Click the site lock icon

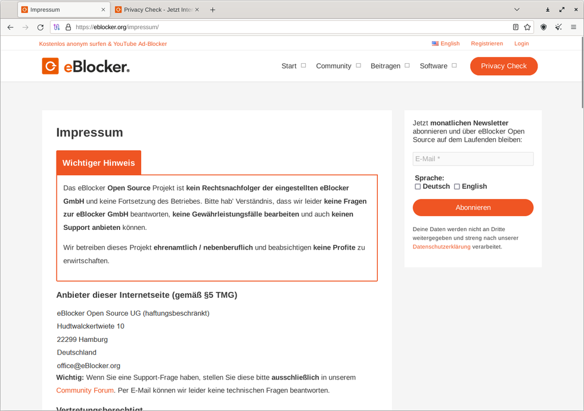pyautogui.click(x=68, y=27)
